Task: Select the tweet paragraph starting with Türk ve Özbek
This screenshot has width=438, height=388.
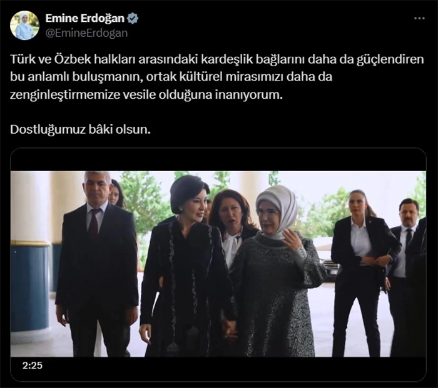Action: pyautogui.click(x=216, y=77)
